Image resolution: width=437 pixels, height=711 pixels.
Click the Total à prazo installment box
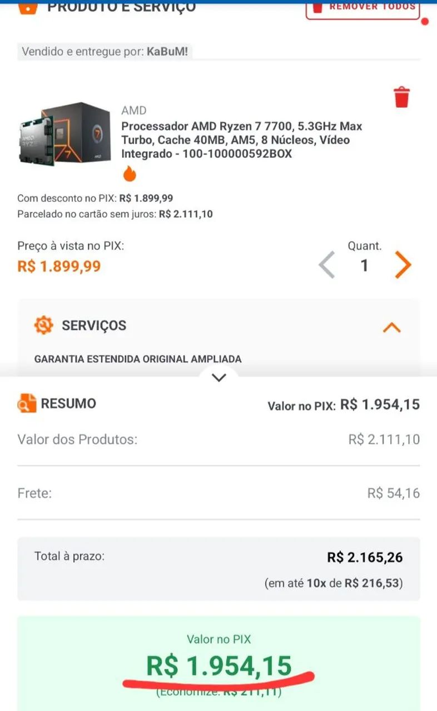click(219, 569)
